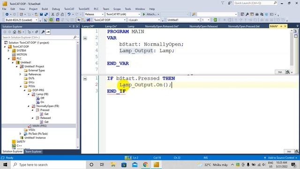Open the Scope menu
This screenshot has height=169, width=300.
[x=117, y=9]
